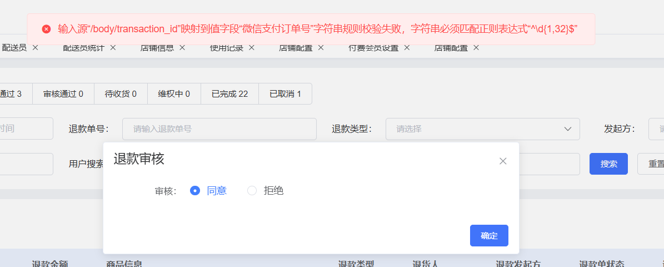Click the 退款审核 dialog title
This screenshot has height=267, width=664.
point(139,159)
